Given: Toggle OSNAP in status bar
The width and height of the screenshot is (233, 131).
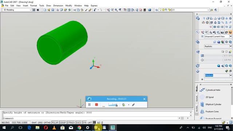Looking at the screenshot, I should (x=63, y=123).
